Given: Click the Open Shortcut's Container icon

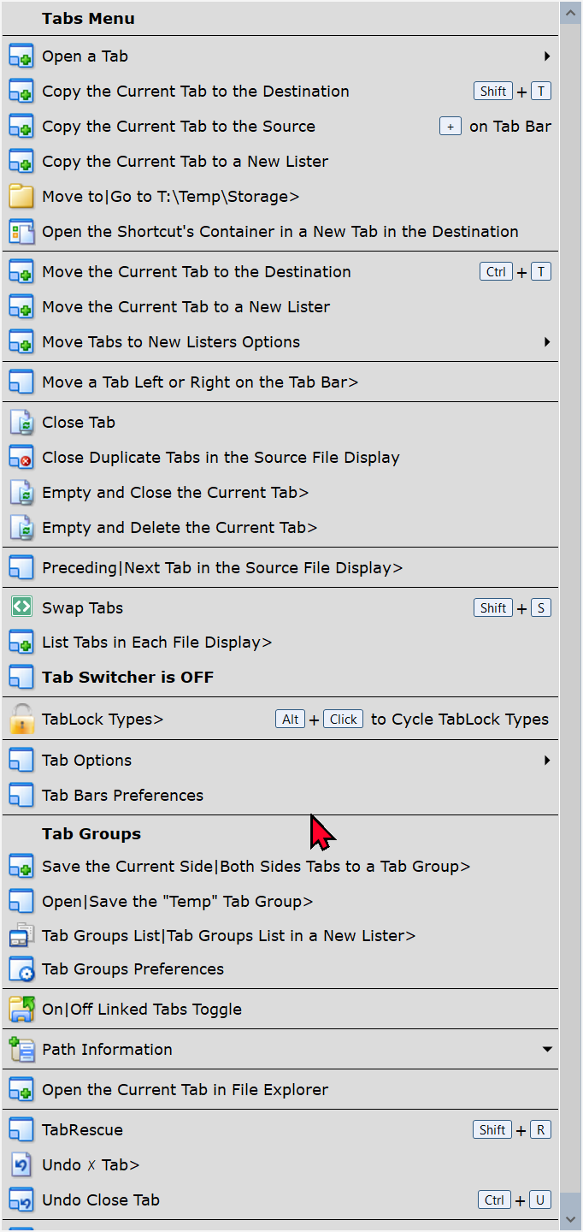Looking at the screenshot, I should click(21, 232).
